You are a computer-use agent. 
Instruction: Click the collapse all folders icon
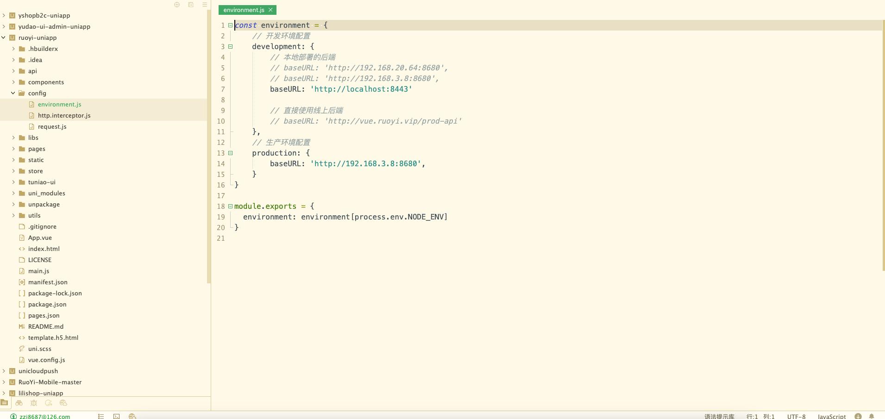click(x=191, y=5)
